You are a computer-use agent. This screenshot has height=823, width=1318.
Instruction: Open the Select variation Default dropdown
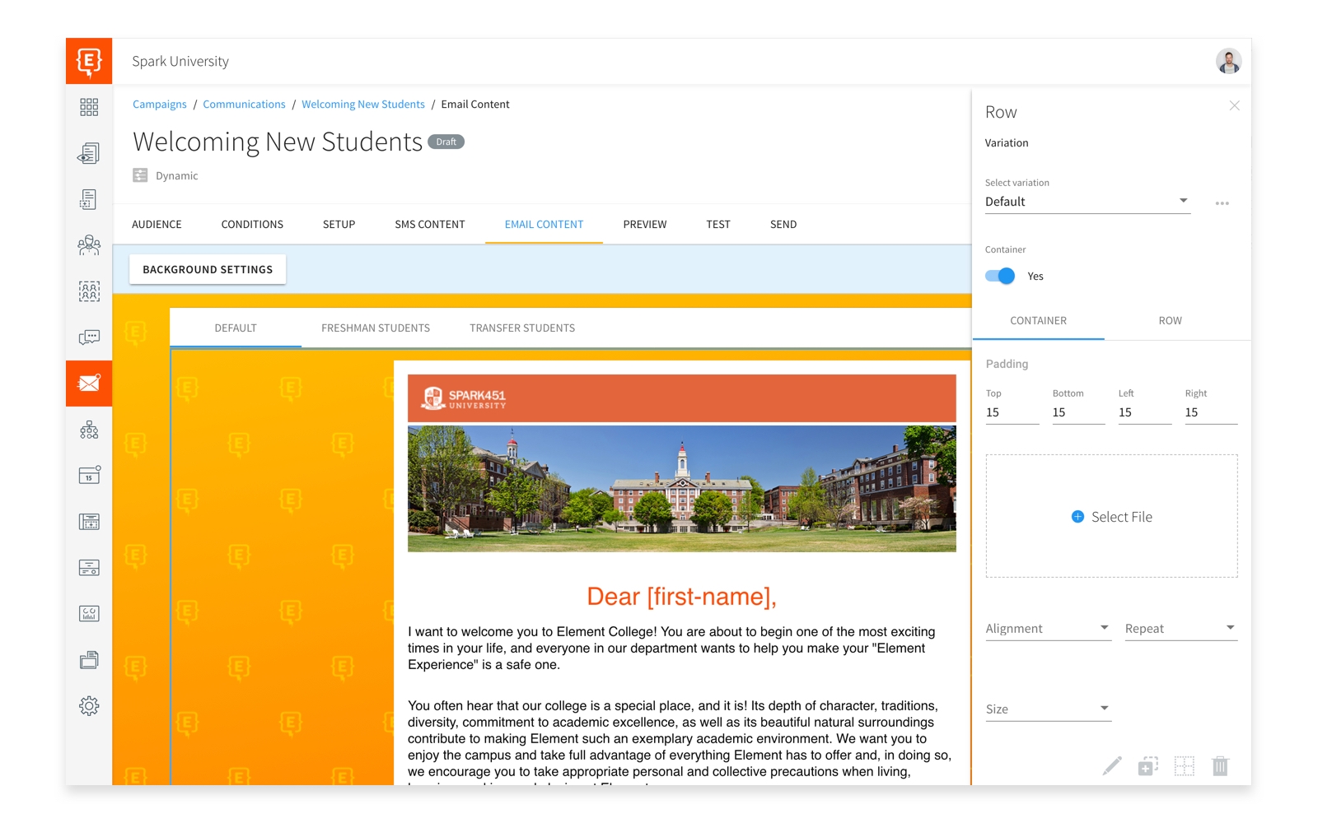(1087, 202)
